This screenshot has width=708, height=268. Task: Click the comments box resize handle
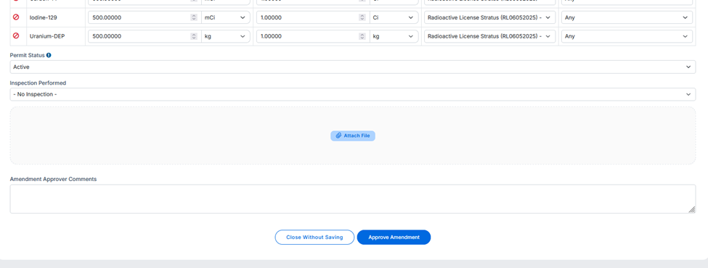click(x=692, y=209)
